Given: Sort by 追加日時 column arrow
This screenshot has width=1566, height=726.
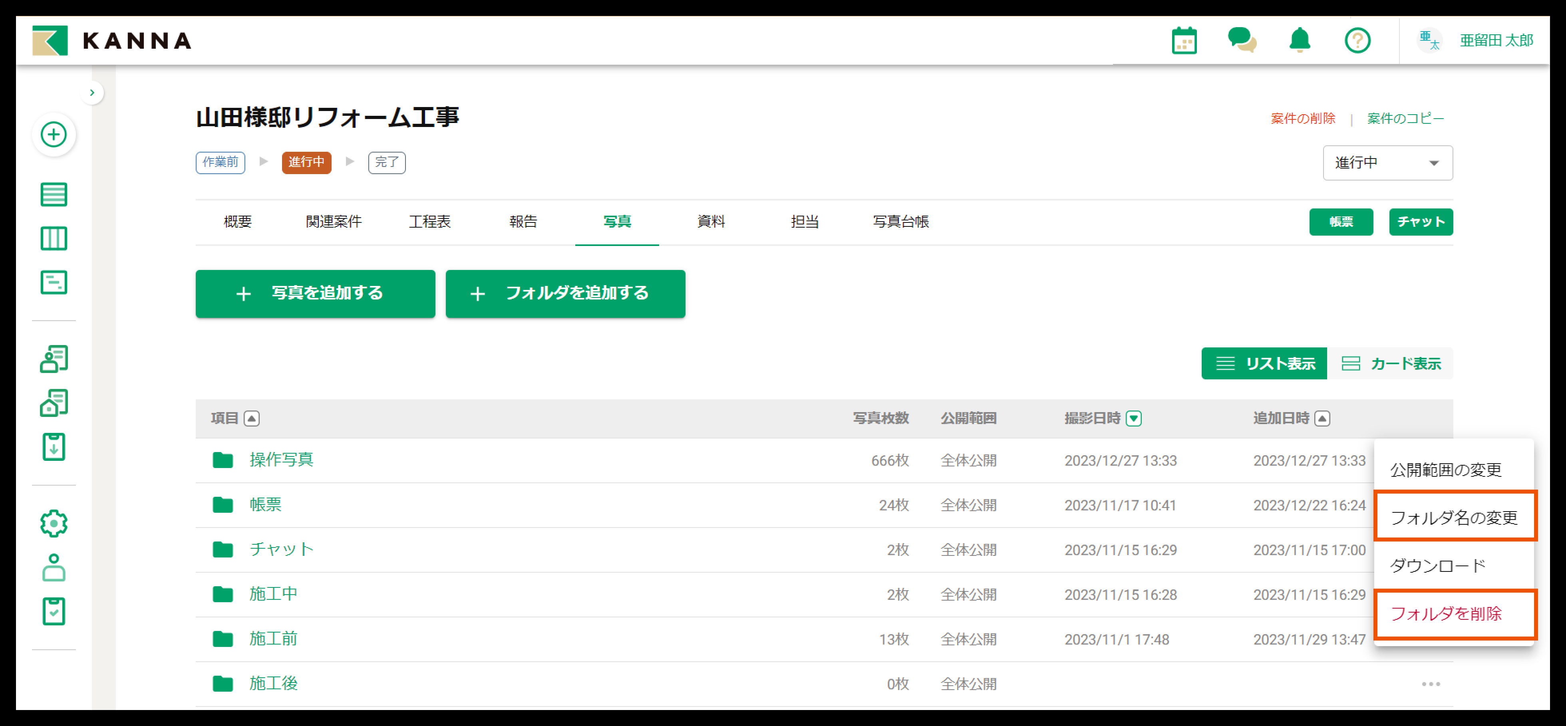Looking at the screenshot, I should click(x=1322, y=418).
